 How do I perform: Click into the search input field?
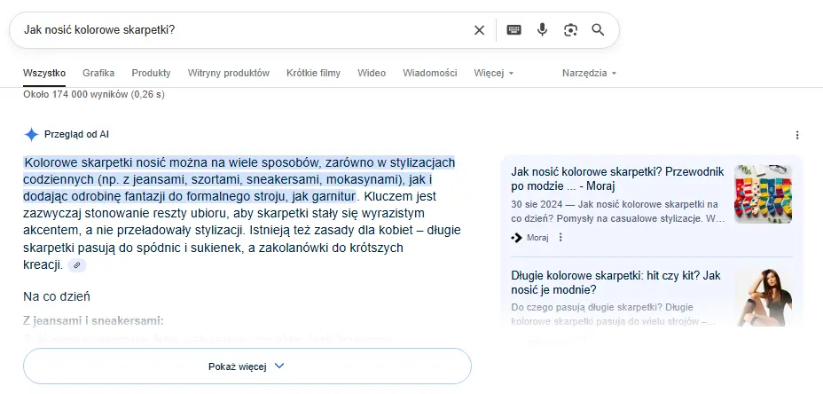239,30
